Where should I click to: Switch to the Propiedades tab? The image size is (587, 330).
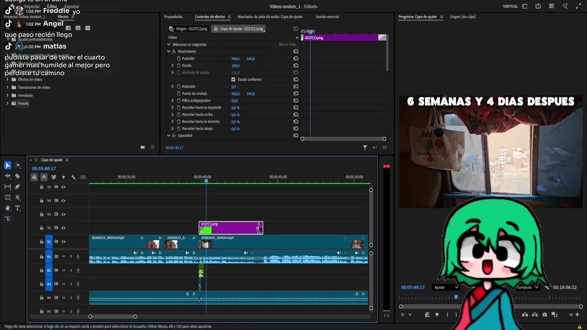[x=173, y=17]
